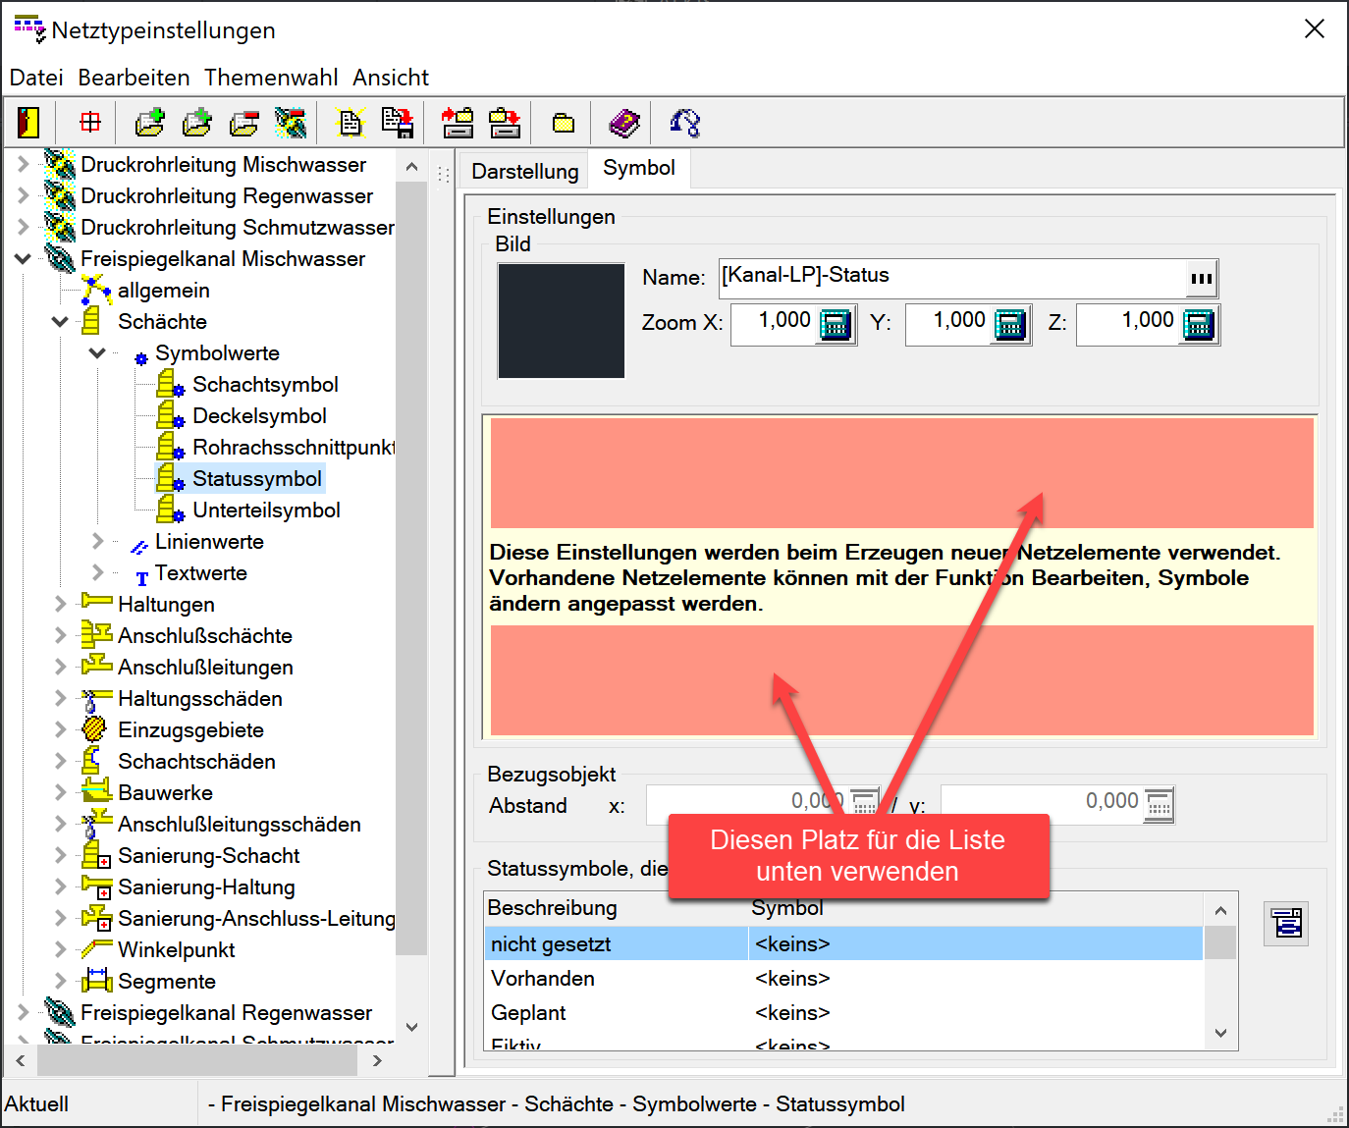This screenshot has width=1349, height=1128.
Task: Select the Vorhanden row in status list
Action: (543, 979)
